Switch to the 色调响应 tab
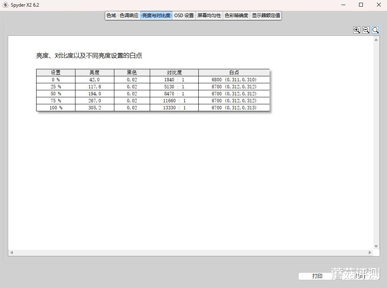The width and height of the screenshot is (387, 288). pyautogui.click(x=129, y=16)
